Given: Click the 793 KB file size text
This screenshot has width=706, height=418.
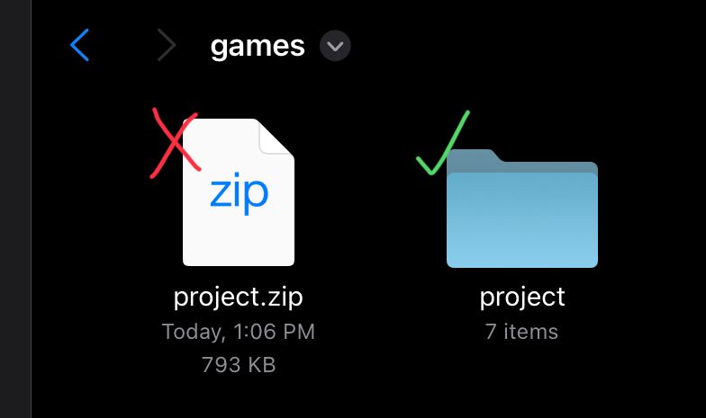Looking at the screenshot, I should pyautogui.click(x=239, y=364).
